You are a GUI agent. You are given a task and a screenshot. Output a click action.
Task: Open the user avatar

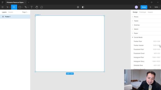tap(136, 7)
